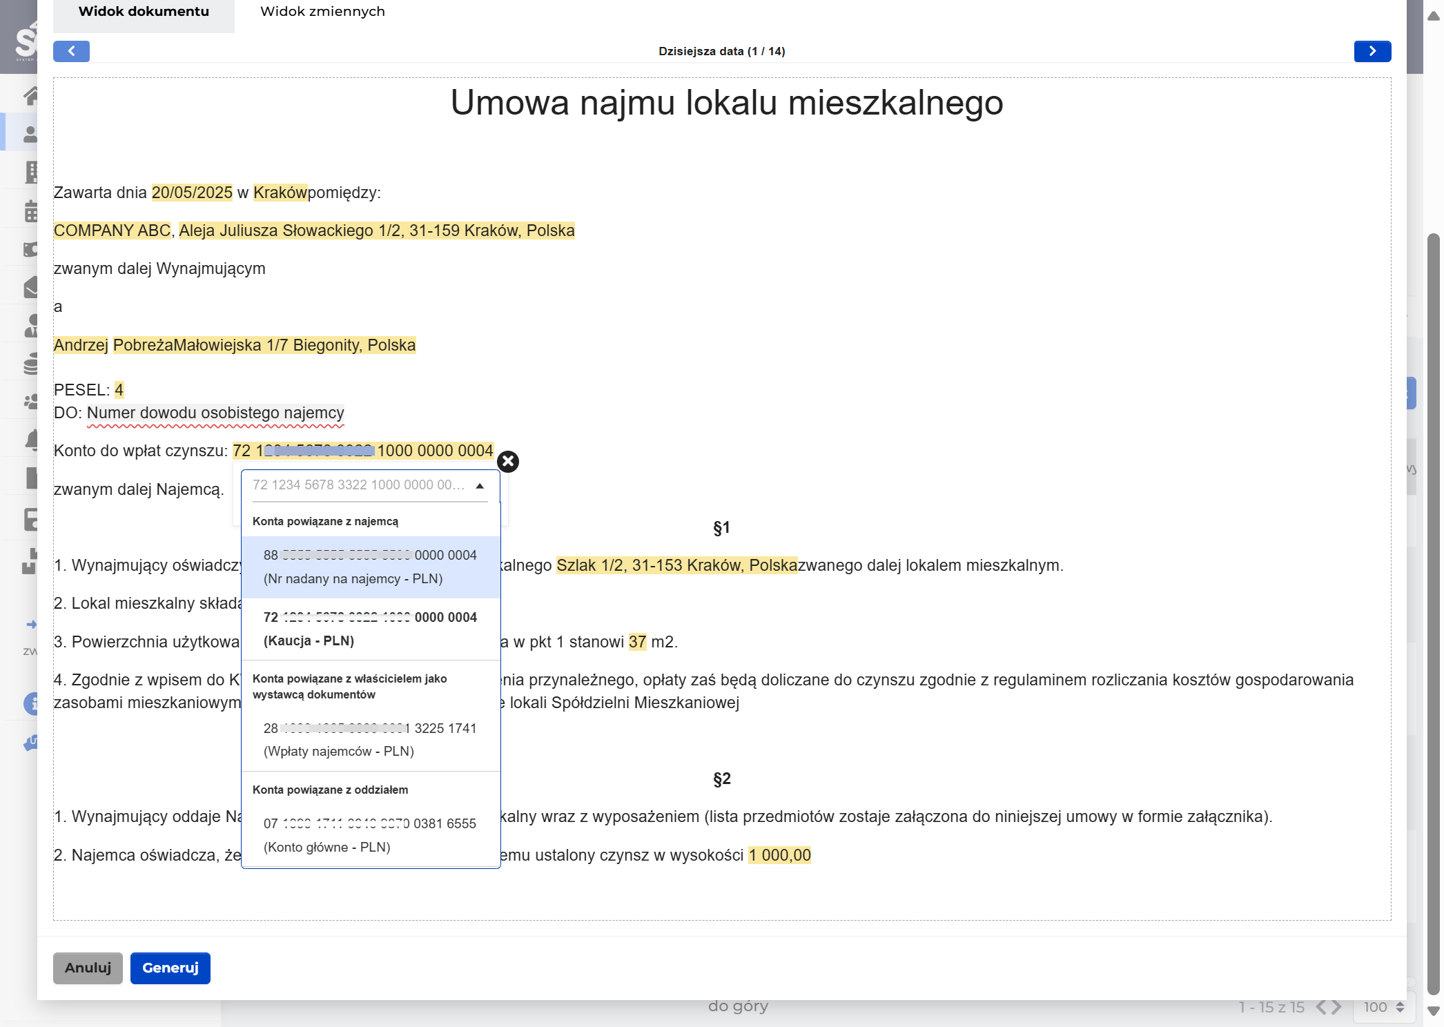Screen dimensions: 1444x1027
Task: Open the coin stack icon in the sidebar
Action: [30, 364]
